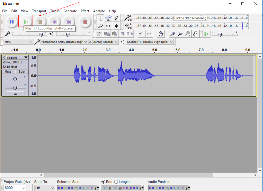Select the Draw pencil tool

tap(116, 18)
